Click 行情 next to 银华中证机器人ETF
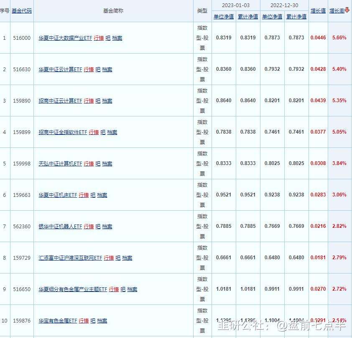Screen dimensions: 352x338 89,226
